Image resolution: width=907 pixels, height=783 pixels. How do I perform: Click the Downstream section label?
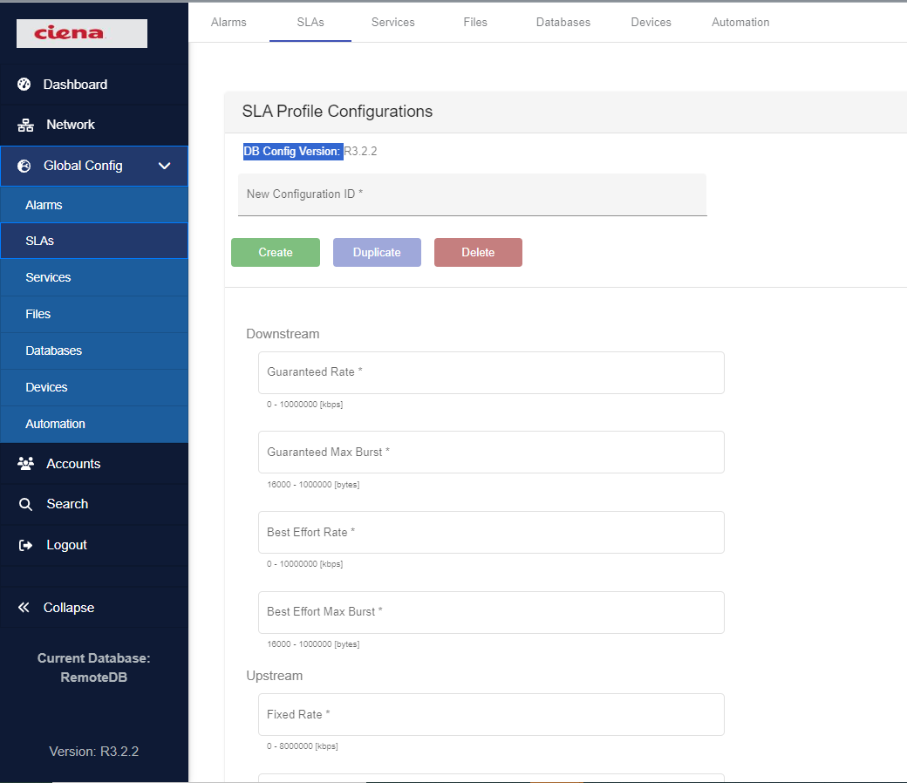pyautogui.click(x=283, y=334)
